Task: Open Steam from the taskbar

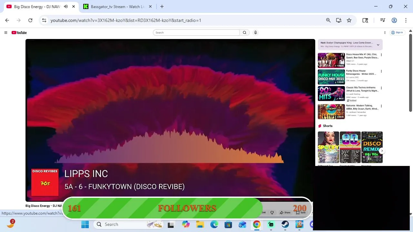Action: pos(285,225)
